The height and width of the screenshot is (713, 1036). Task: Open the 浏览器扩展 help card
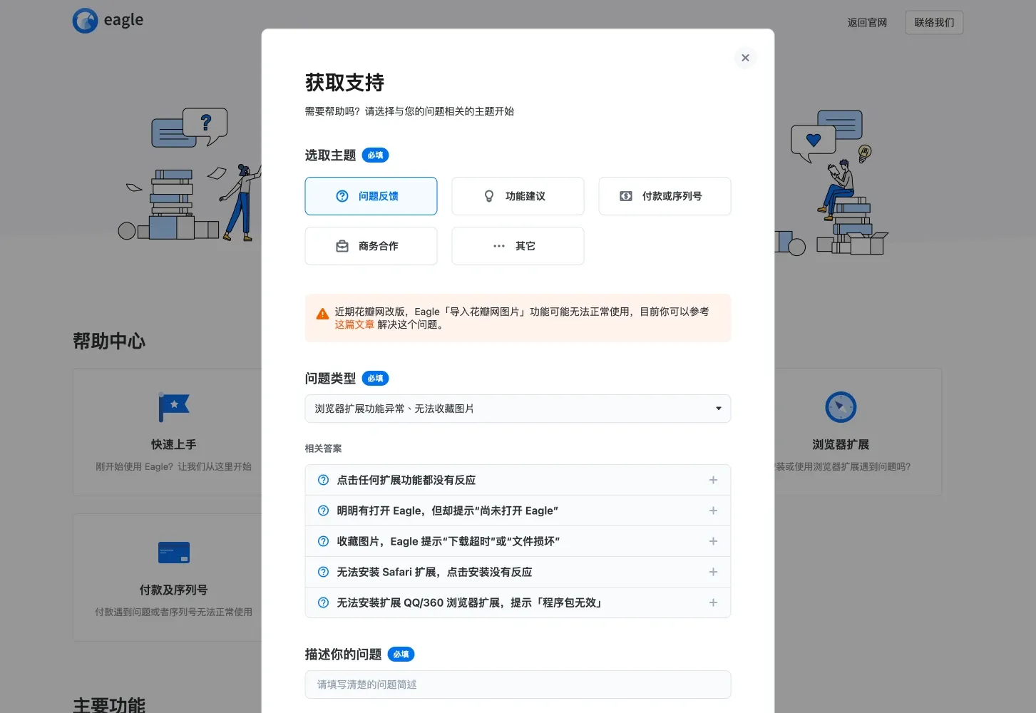point(858,432)
